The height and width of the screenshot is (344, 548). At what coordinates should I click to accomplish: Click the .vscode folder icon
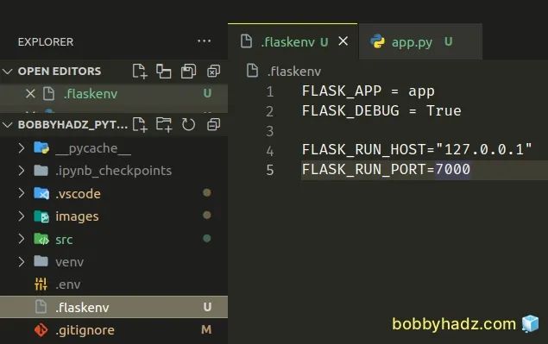click(41, 193)
